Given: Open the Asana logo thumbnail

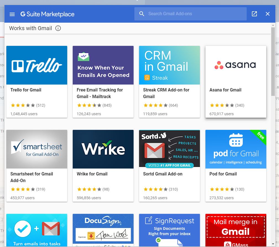Looking at the screenshot, I should click(236, 65).
